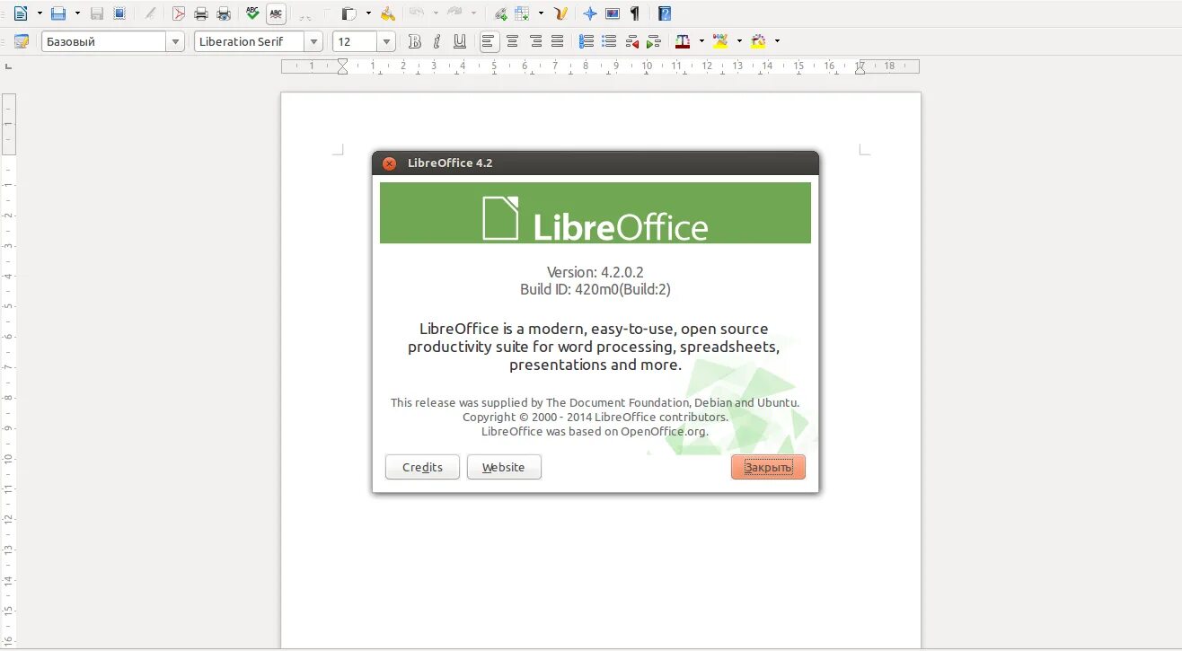Close the LibreOffice 4.2 dialog via title button
This screenshot has height=651, width=1182.
(389, 163)
